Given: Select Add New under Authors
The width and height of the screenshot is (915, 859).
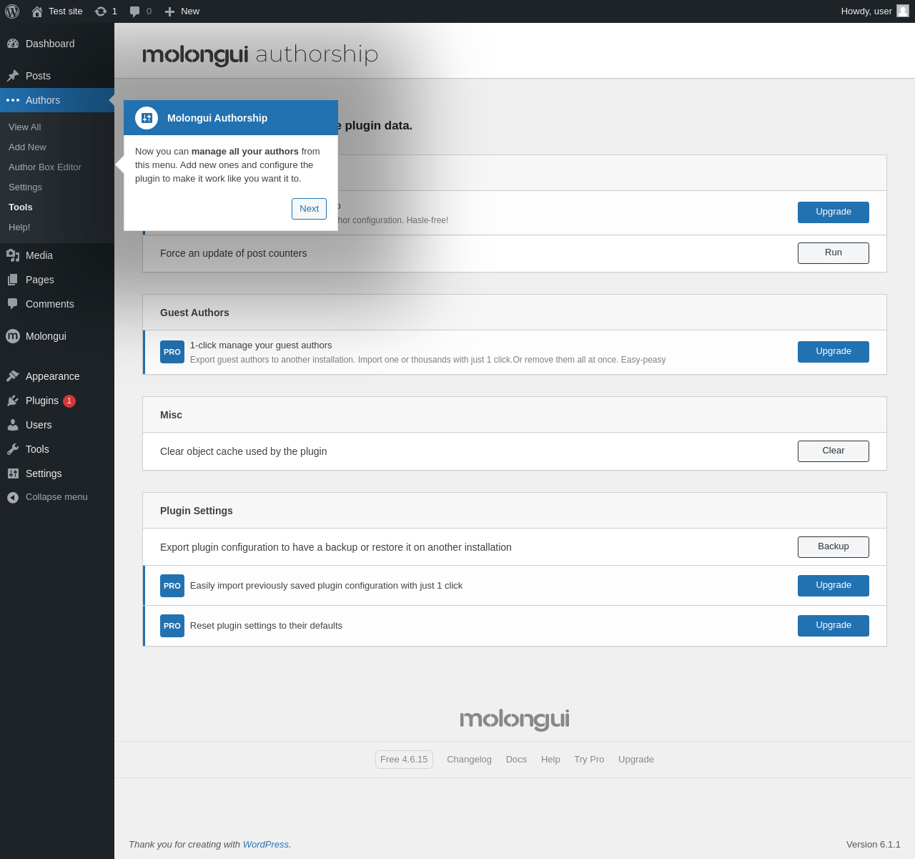Looking at the screenshot, I should [x=27, y=147].
